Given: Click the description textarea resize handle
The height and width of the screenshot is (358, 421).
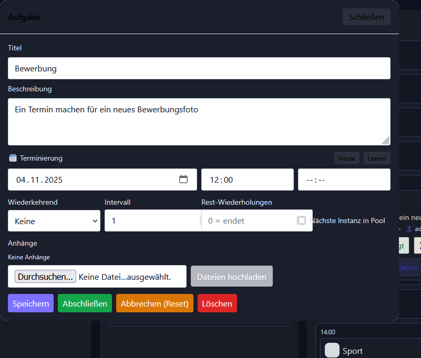Looking at the screenshot, I should 386,141.
